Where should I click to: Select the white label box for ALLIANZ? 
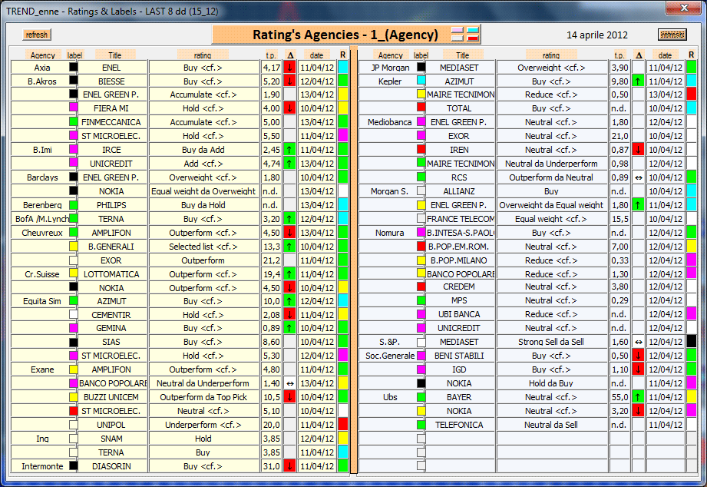[421, 190]
